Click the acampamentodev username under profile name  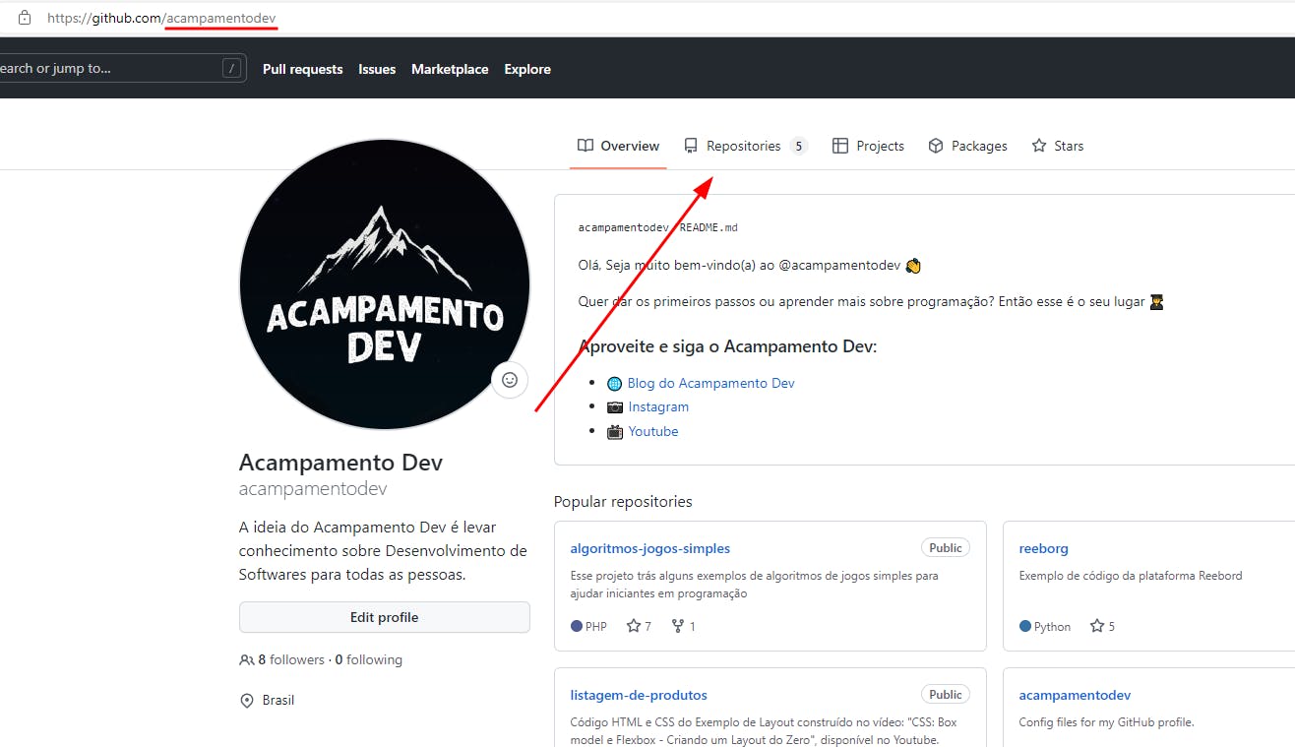tap(313, 489)
